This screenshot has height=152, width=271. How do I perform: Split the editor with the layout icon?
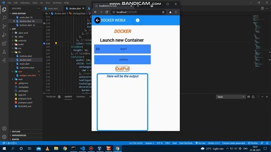point(263,8)
